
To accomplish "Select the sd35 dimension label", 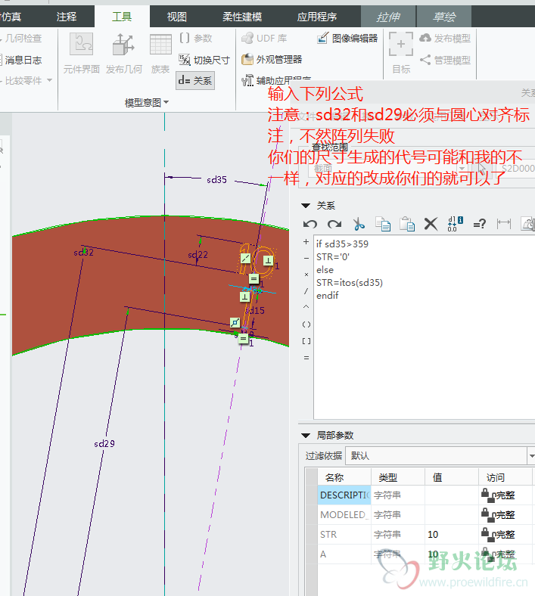I will (216, 180).
